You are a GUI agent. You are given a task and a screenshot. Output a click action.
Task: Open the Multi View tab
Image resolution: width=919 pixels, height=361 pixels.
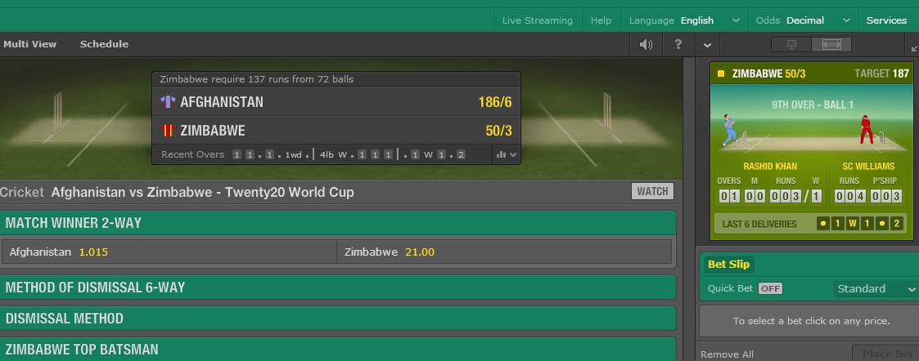pos(31,44)
